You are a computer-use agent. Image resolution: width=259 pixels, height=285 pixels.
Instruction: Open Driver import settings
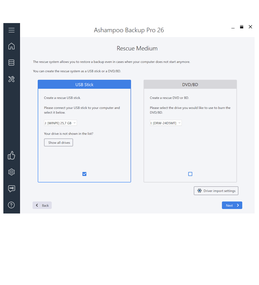click(216, 191)
